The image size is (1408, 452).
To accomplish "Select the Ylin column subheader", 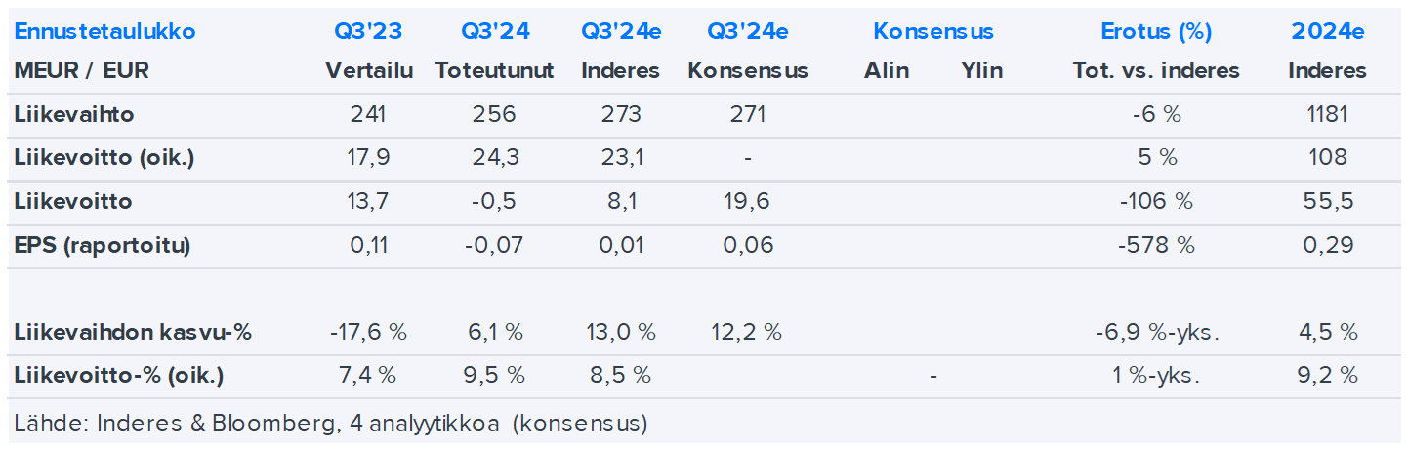I will click(x=981, y=70).
